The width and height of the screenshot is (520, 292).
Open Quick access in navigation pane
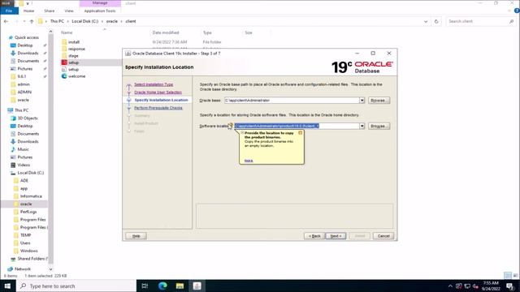point(26,37)
